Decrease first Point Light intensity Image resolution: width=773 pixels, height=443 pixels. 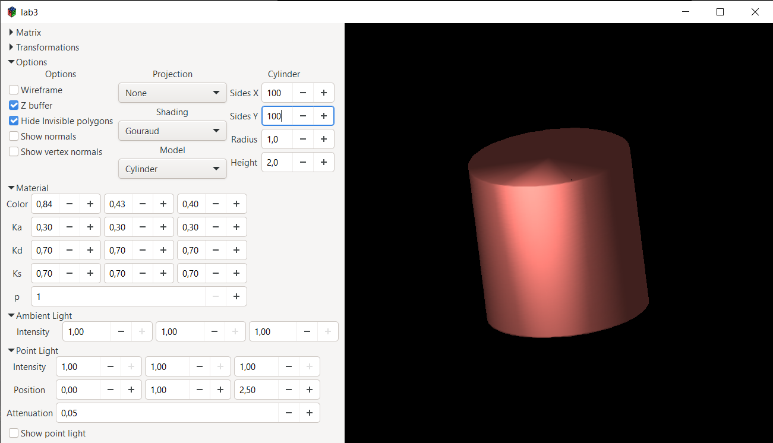click(x=111, y=366)
